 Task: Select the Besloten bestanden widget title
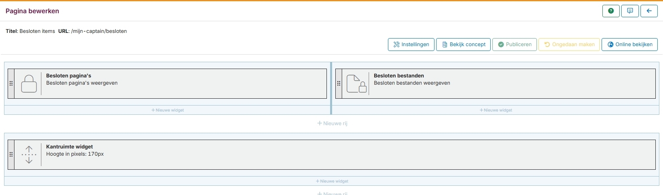[398, 76]
